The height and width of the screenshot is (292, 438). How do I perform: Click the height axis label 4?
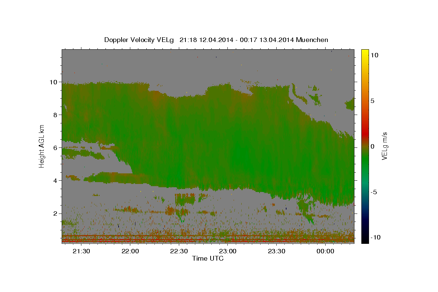[56, 181]
